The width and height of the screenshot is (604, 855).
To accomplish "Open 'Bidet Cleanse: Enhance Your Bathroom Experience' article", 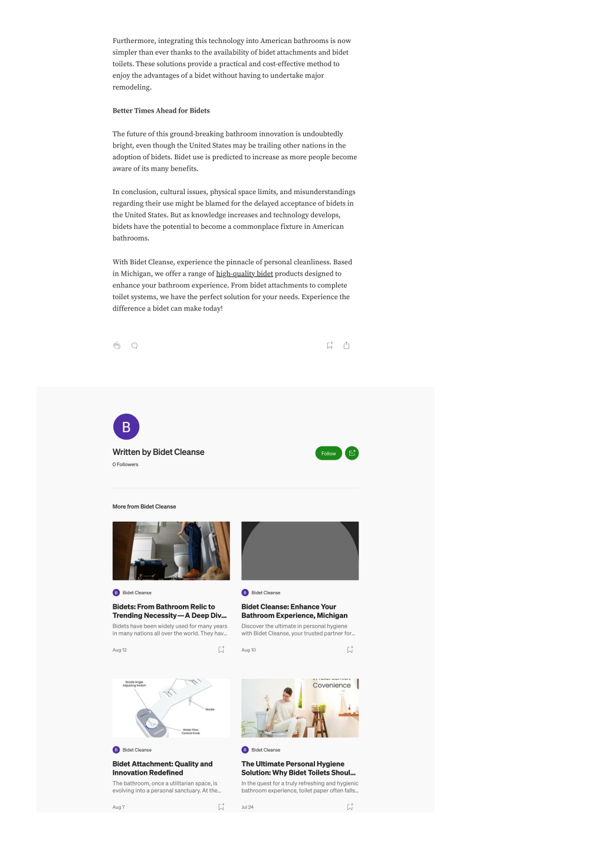I will 294,611.
